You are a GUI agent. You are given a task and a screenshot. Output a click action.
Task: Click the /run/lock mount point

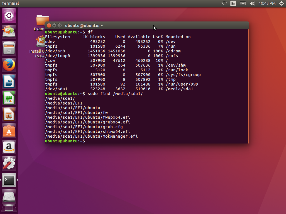(x=177, y=70)
